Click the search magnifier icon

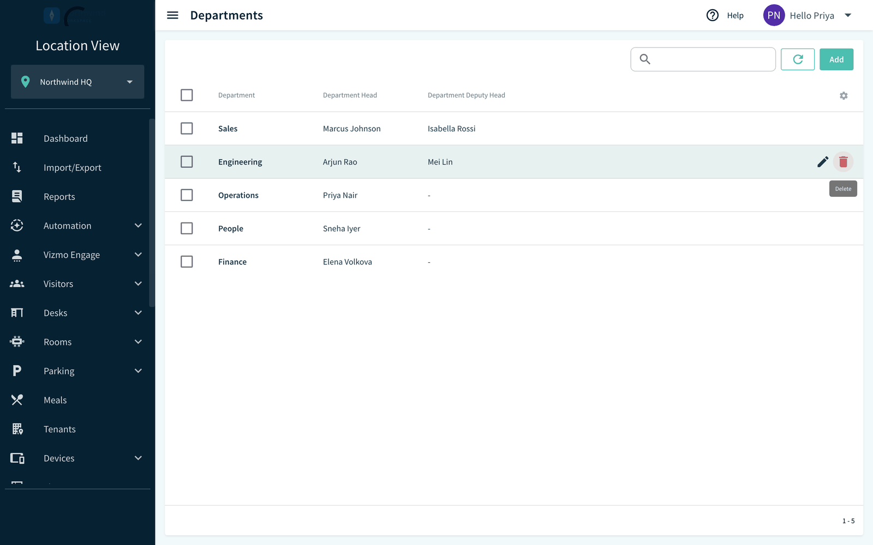click(x=645, y=59)
